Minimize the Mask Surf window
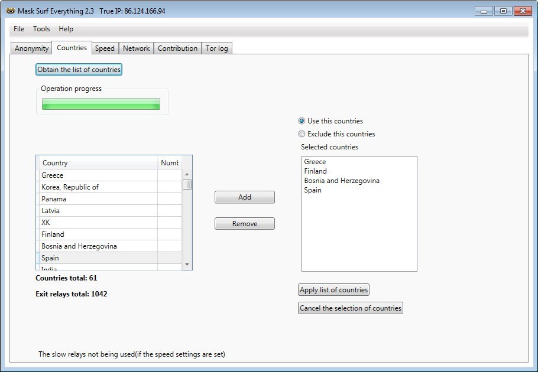538x372 pixels. tap(484, 11)
